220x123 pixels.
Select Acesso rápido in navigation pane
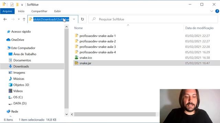point(21,32)
